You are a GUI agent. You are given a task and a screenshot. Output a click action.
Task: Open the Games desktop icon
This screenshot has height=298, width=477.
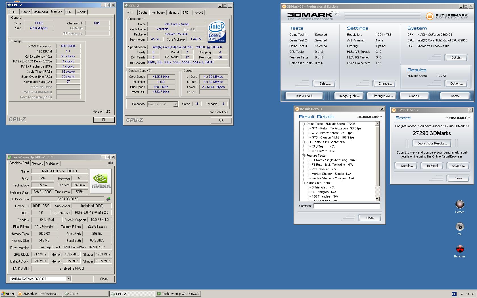point(460,207)
